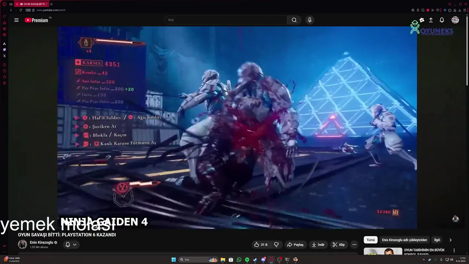Open the weather widget in taskbar
Image resolution: width=469 pixels, height=264 pixels.
point(12,260)
